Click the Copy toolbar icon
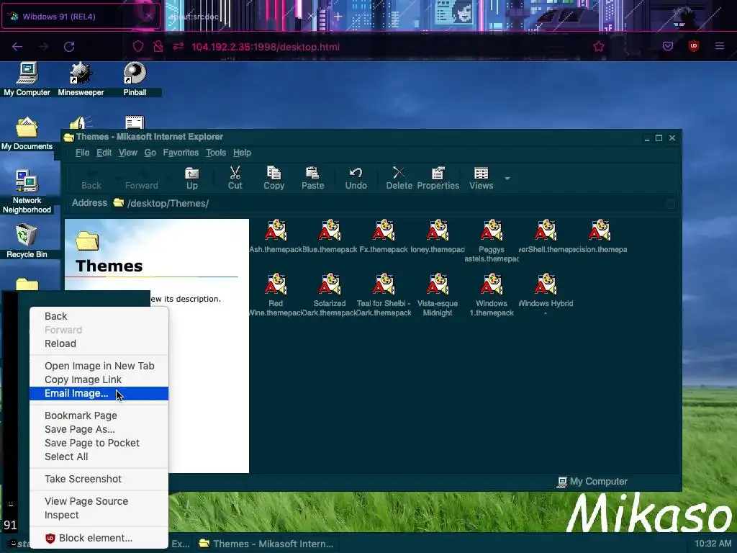Viewport: 737px width, 553px height. (274, 179)
